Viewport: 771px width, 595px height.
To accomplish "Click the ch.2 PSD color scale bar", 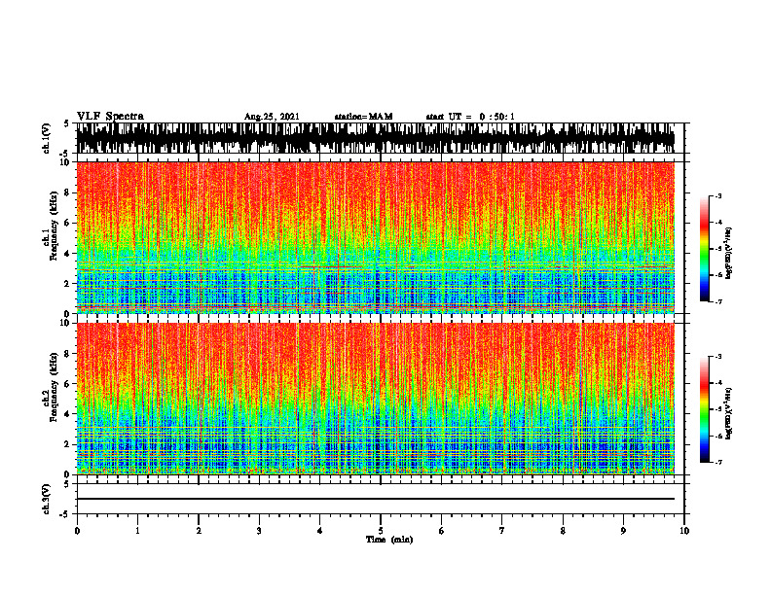I will click(x=704, y=409).
